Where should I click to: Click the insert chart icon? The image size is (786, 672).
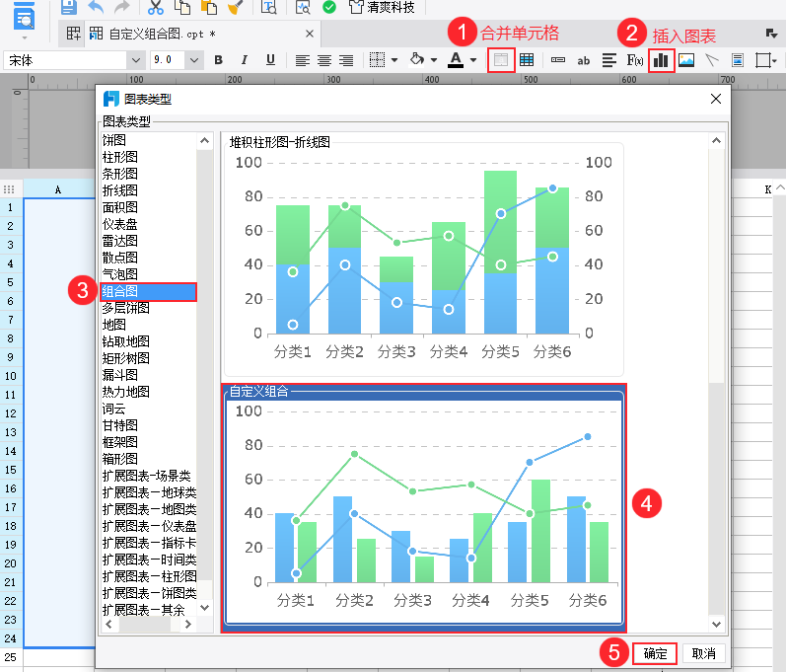point(661,60)
